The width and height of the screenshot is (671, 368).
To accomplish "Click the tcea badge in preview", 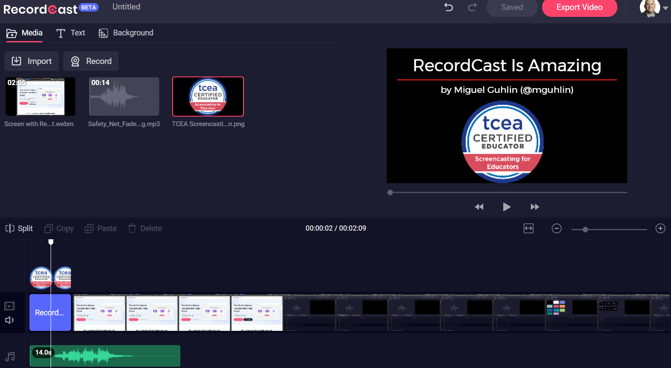I will (503, 142).
